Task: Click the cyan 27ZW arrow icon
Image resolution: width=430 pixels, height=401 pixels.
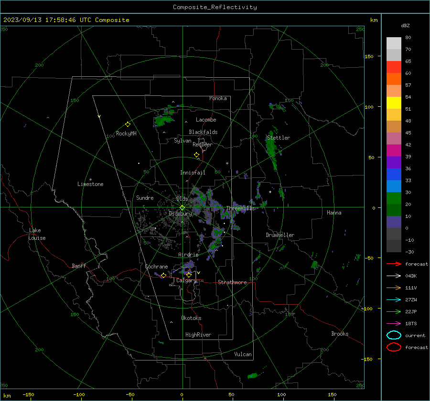Action: [x=394, y=300]
